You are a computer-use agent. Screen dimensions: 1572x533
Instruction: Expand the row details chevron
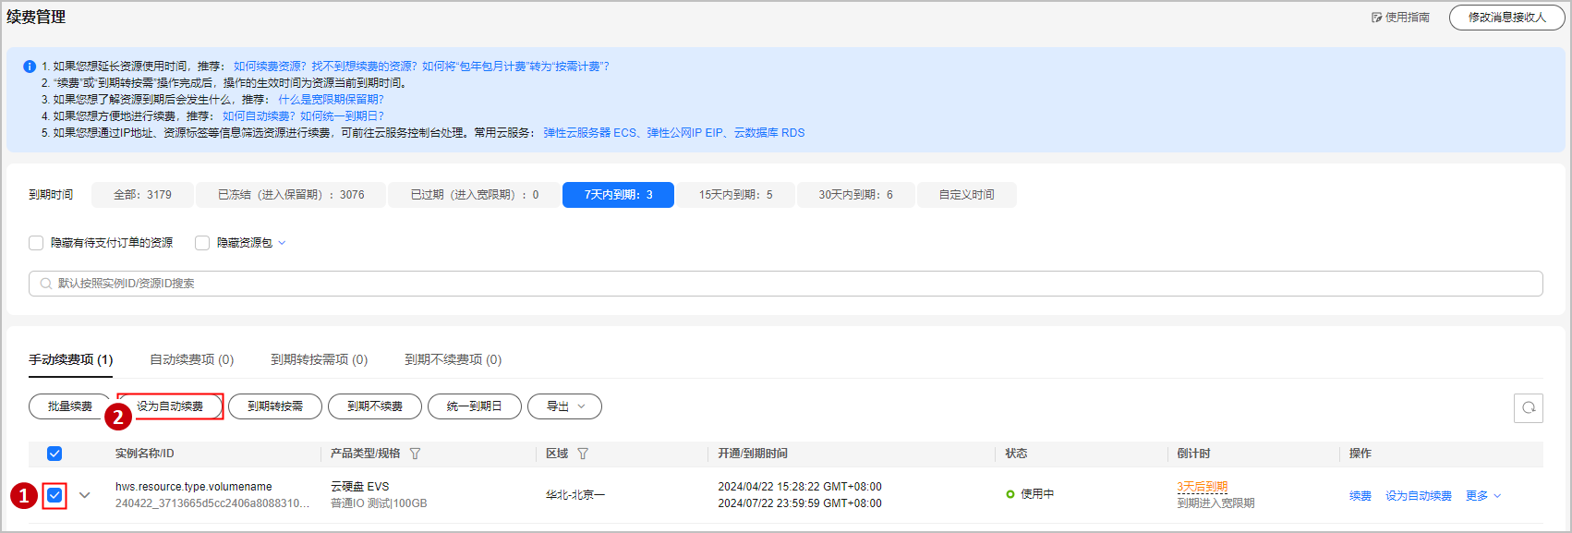(85, 495)
